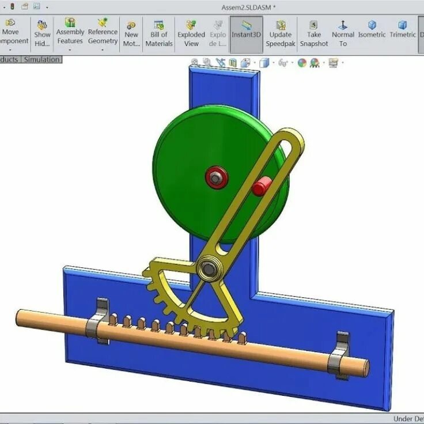The image size is (424, 424).
Task: Click Zoom to Area in view toolbar
Action: [207, 62]
